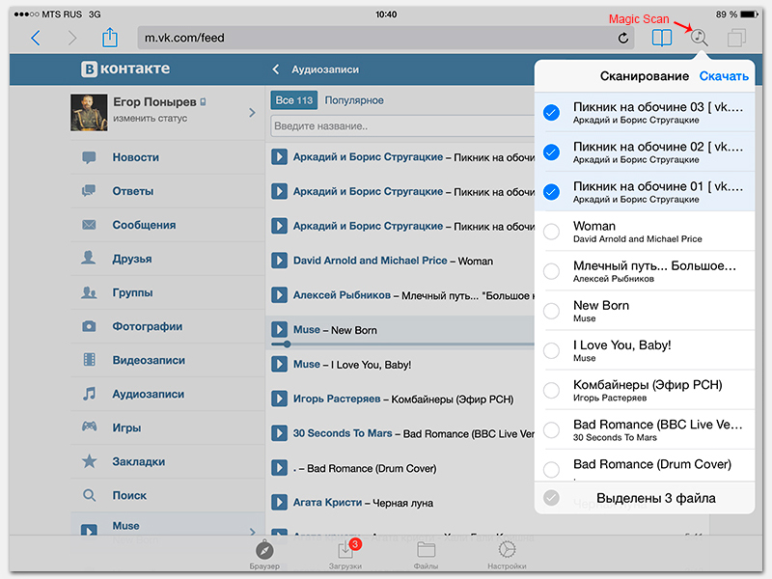
Task: Open the share sheet icon
Action: pos(109,39)
